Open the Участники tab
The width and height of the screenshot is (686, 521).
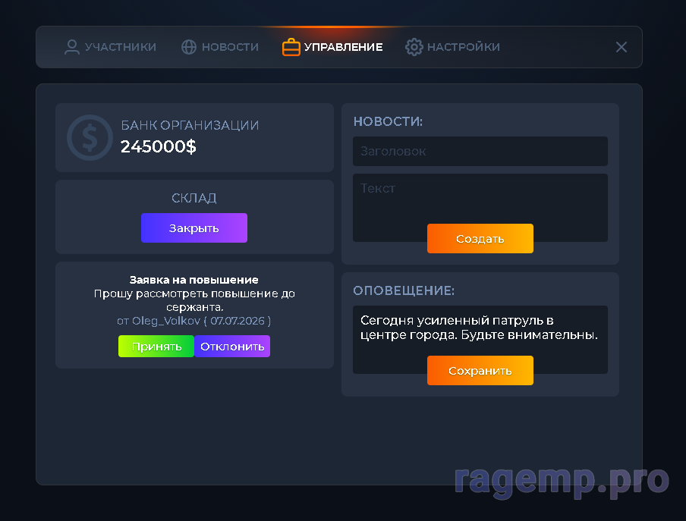121,47
